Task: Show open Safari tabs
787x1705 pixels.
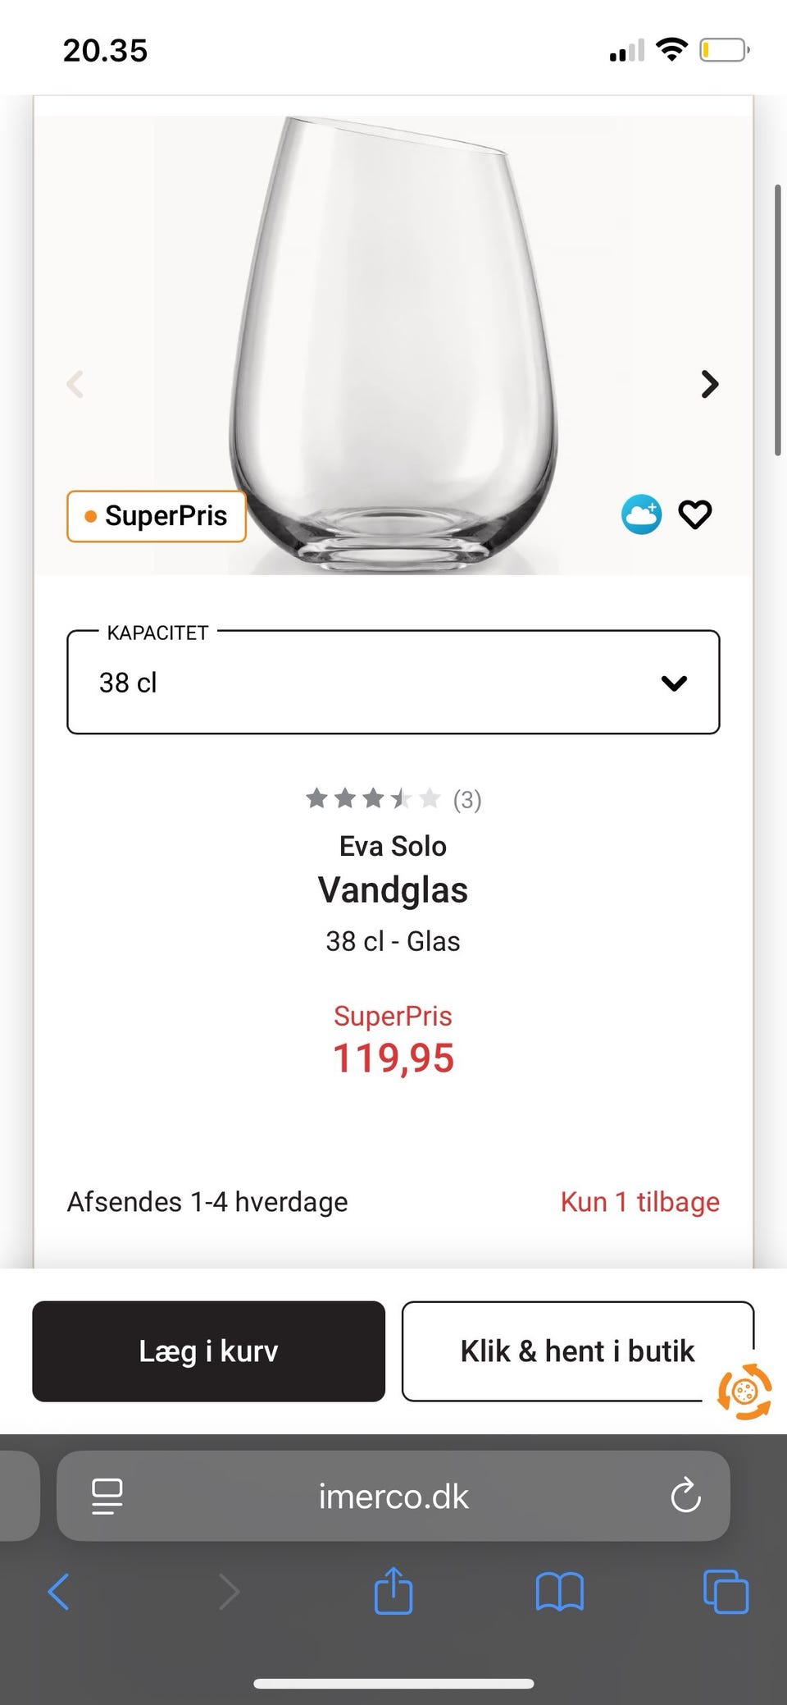Action: [726, 1593]
